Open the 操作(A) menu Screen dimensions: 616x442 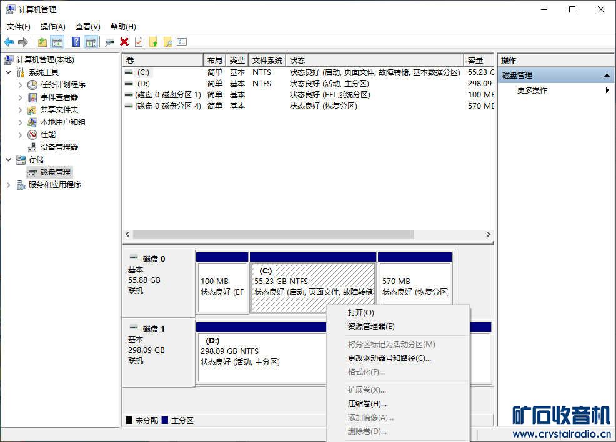tap(52, 27)
